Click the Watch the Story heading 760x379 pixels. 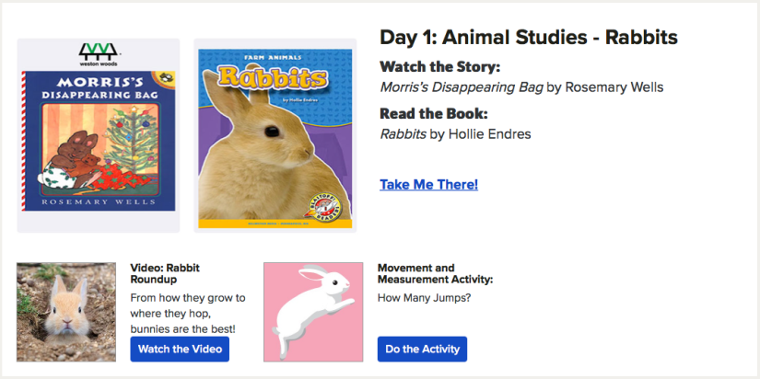pos(439,67)
